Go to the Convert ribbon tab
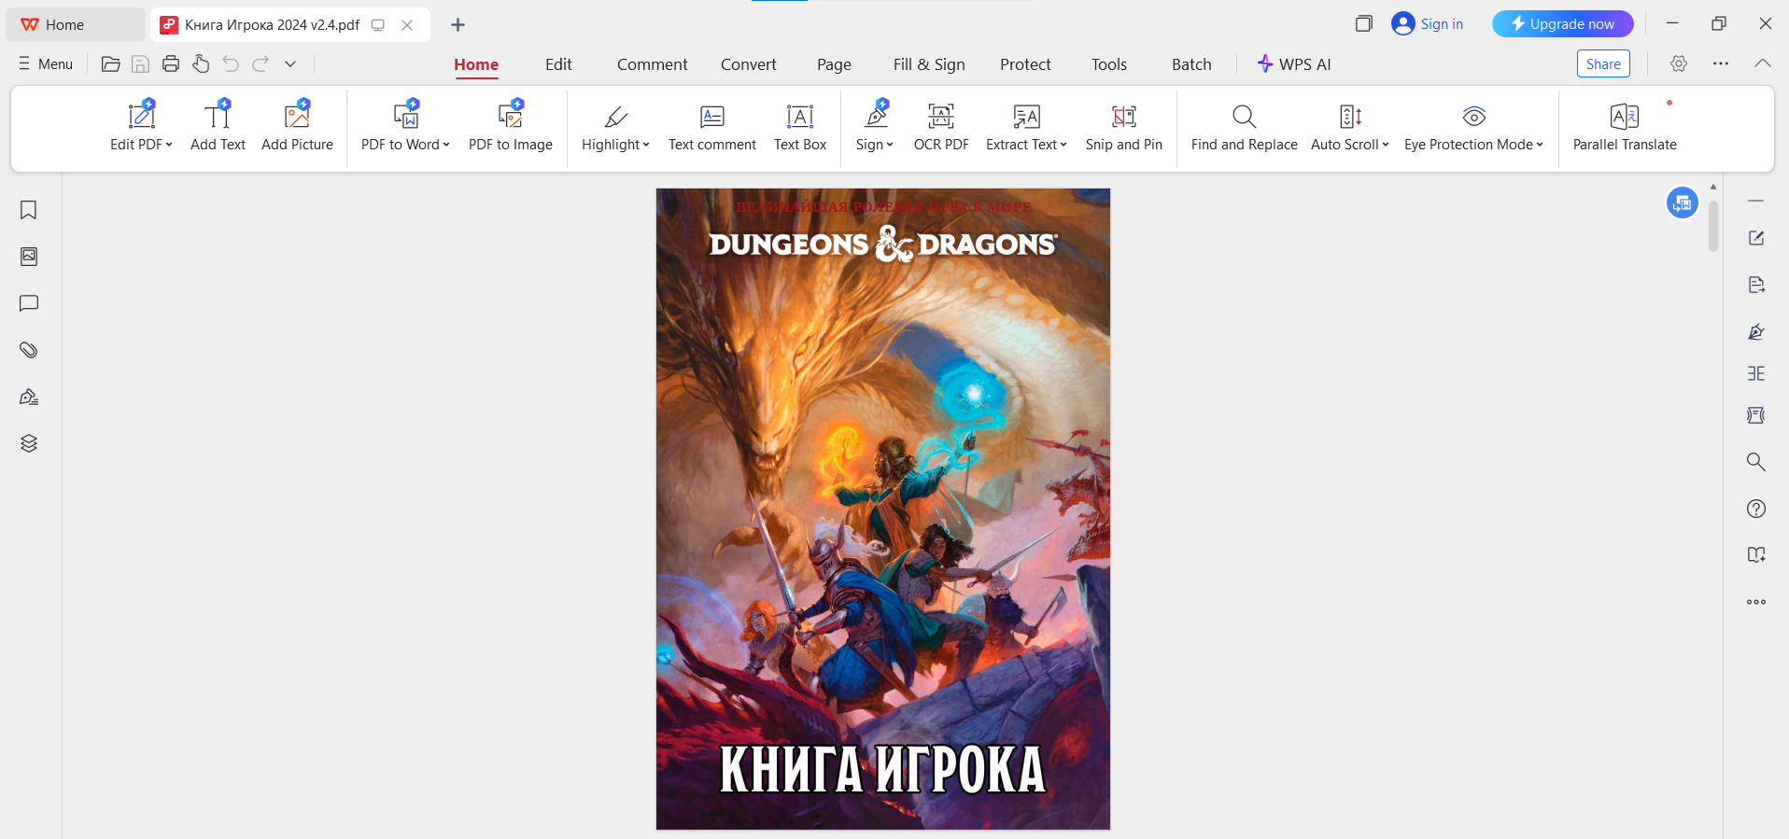Image resolution: width=1789 pixels, height=839 pixels. tap(748, 64)
